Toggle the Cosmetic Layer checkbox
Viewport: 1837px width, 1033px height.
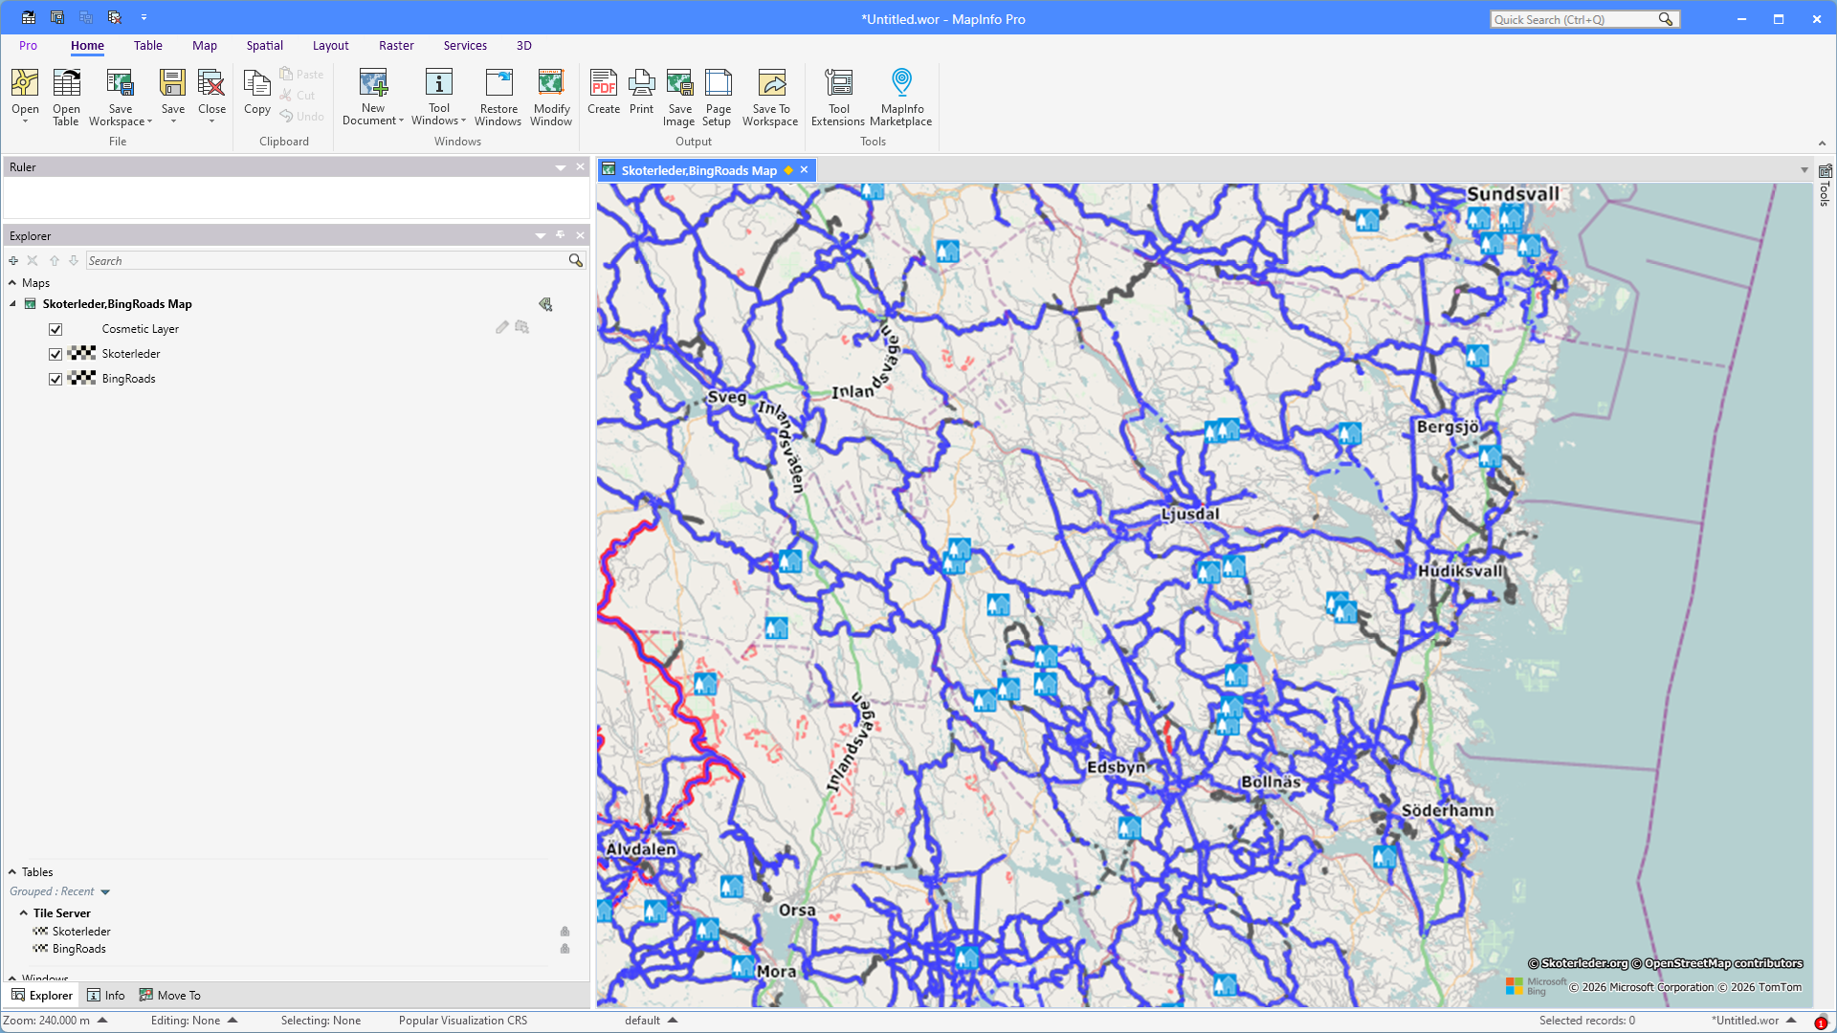pyautogui.click(x=55, y=329)
